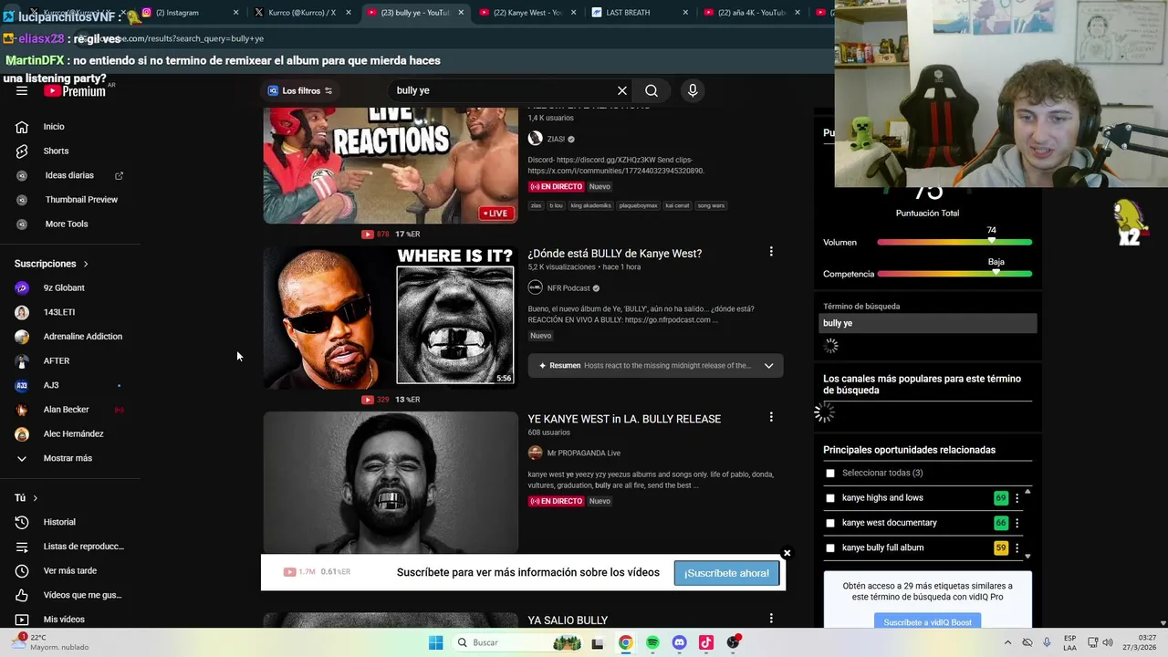This screenshot has height=657, width=1168.
Task: Open Discord from the taskbar
Action: pyautogui.click(x=679, y=642)
